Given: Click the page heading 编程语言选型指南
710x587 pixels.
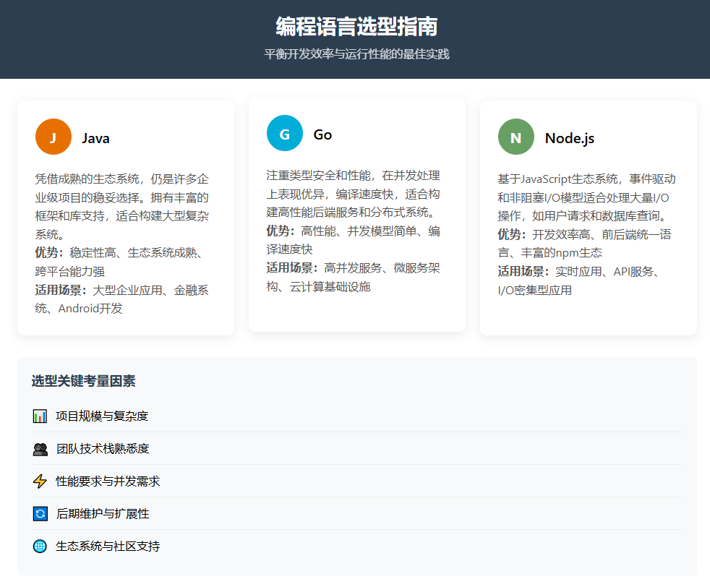Looking at the screenshot, I should (357, 26).
